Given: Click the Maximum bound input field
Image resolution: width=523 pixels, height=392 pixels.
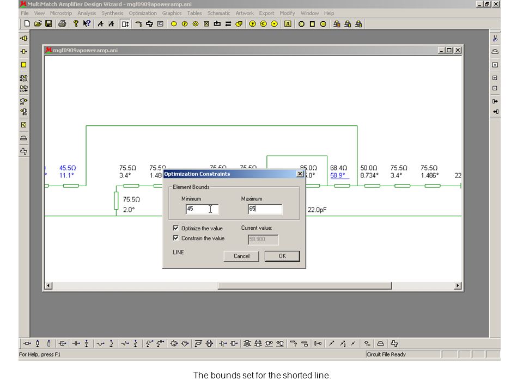Looking at the screenshot, I should pyautogui.click(x=265, y=209).
